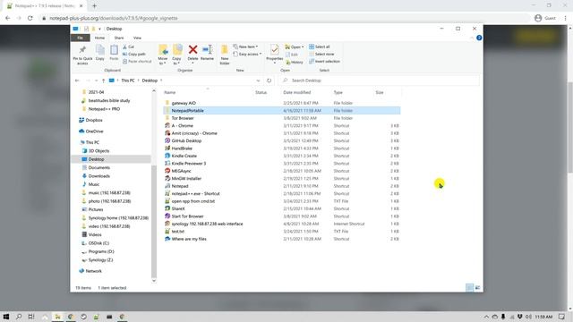Click Invert selection in ribbon
This screenshot has width=573, height=322.
(324, 62)
